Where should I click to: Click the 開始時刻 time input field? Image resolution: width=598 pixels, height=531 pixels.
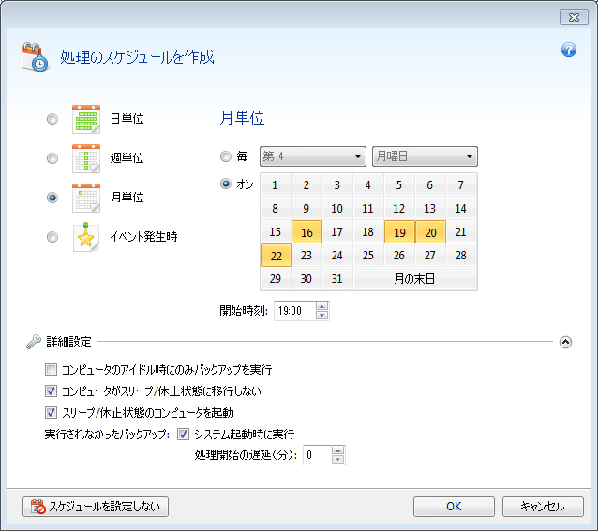[294, 310]
